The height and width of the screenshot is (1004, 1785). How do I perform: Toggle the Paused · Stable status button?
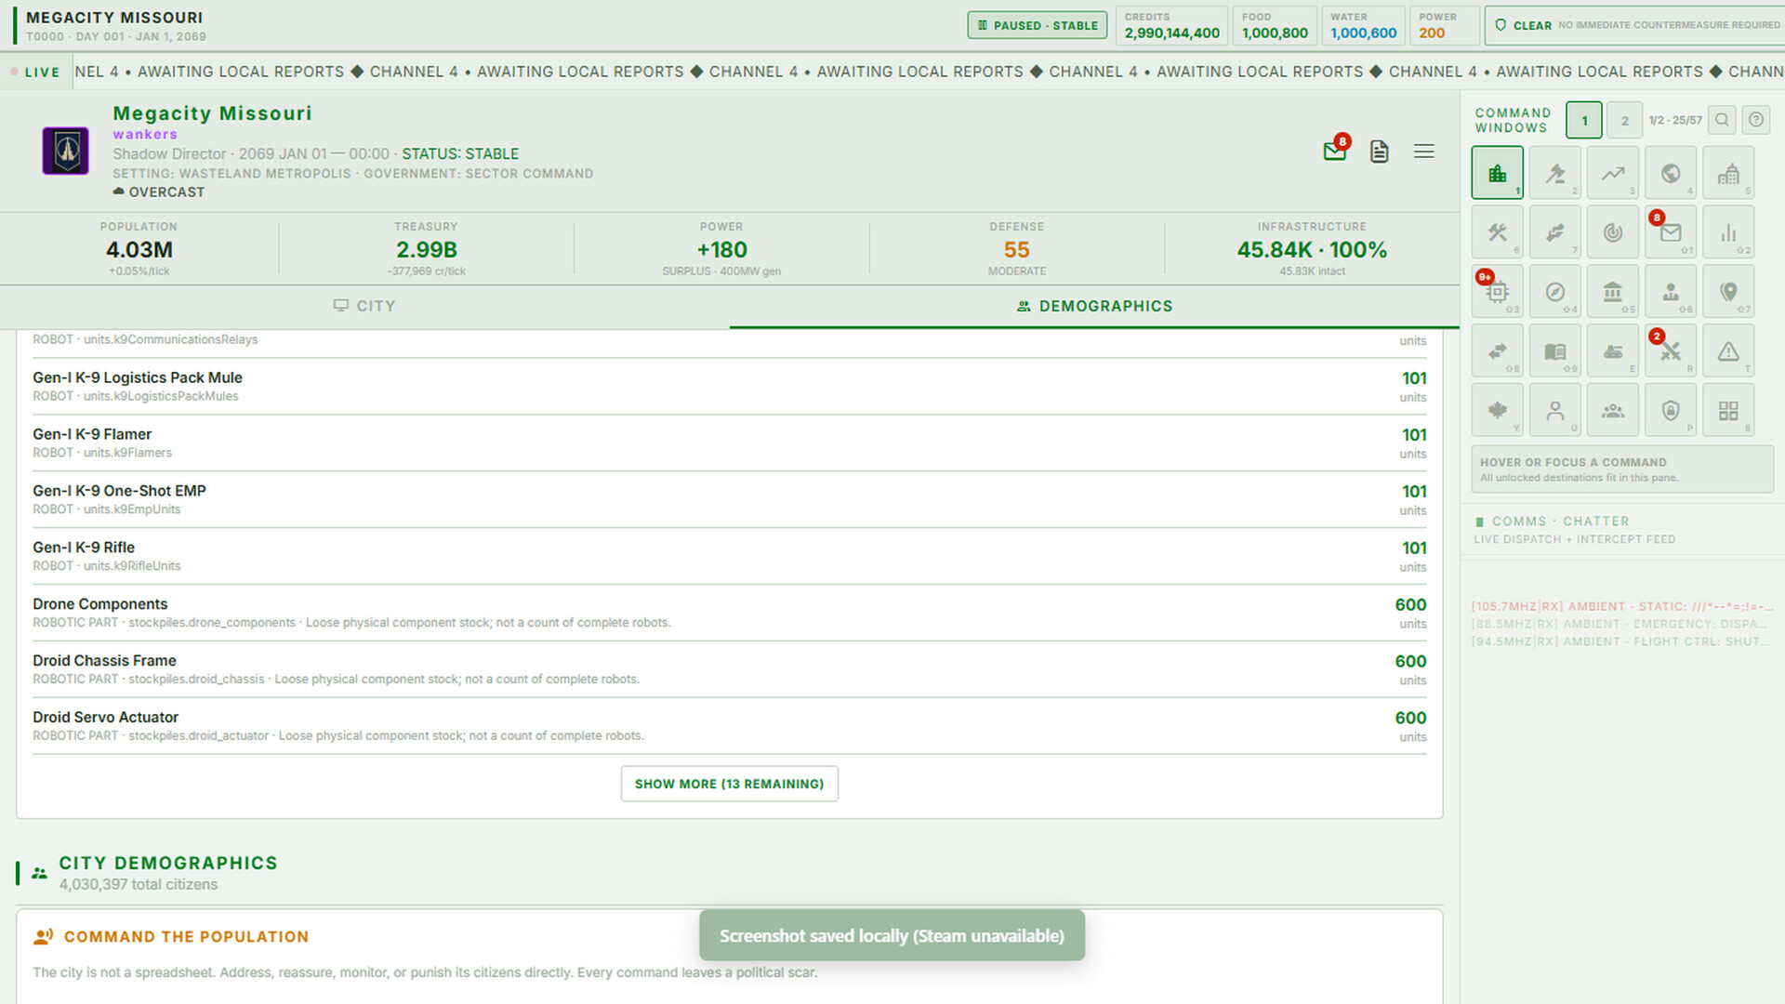1038,25
